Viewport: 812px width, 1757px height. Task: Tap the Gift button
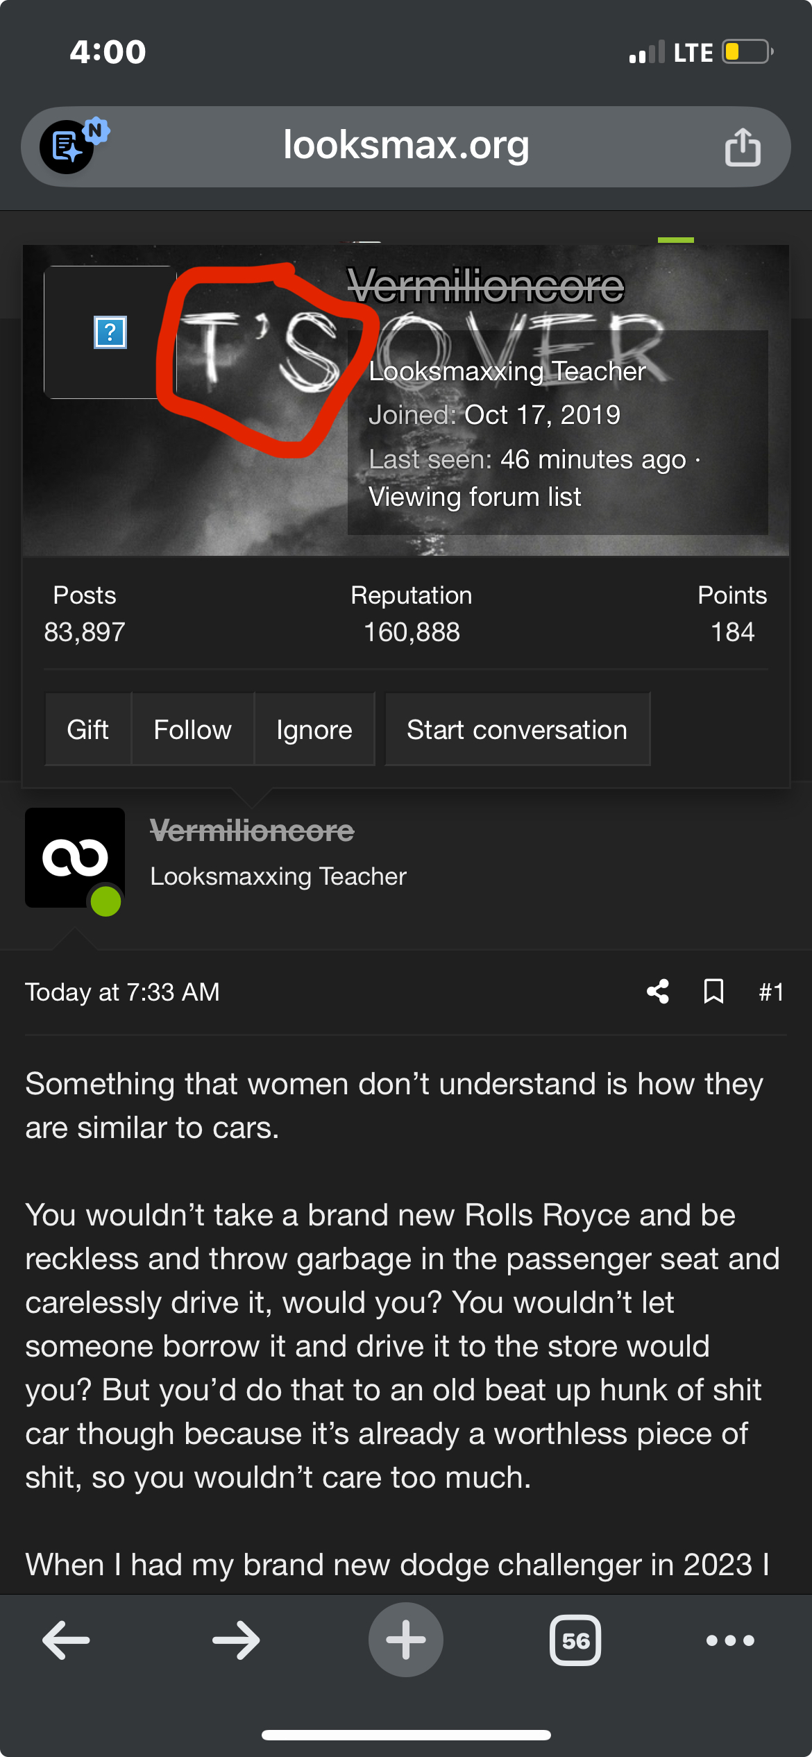pyautogui.click(x=88, y=729)
